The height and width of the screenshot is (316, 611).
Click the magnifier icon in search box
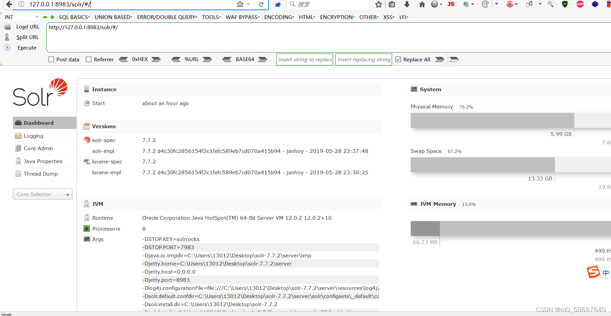click(292, 4)
